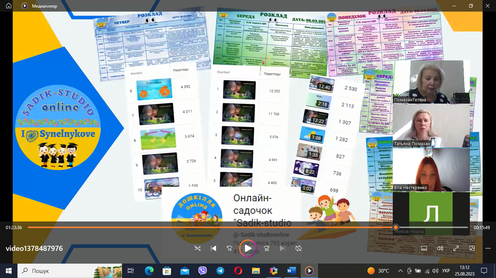The height and width of the screenshot is (278, 496).
Task: Open Telegram from the taskbar
Action: point(220,271)
